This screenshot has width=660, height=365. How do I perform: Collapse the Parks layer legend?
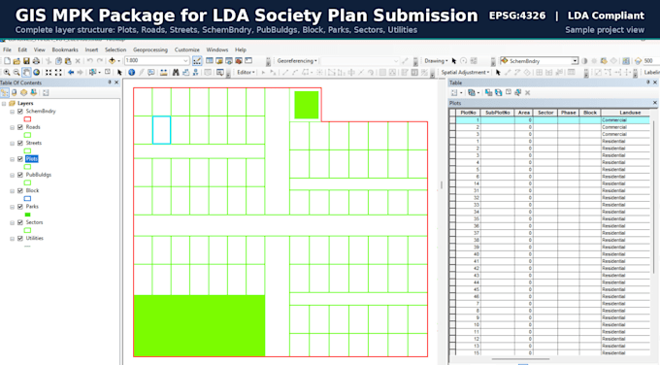(13, 207)
